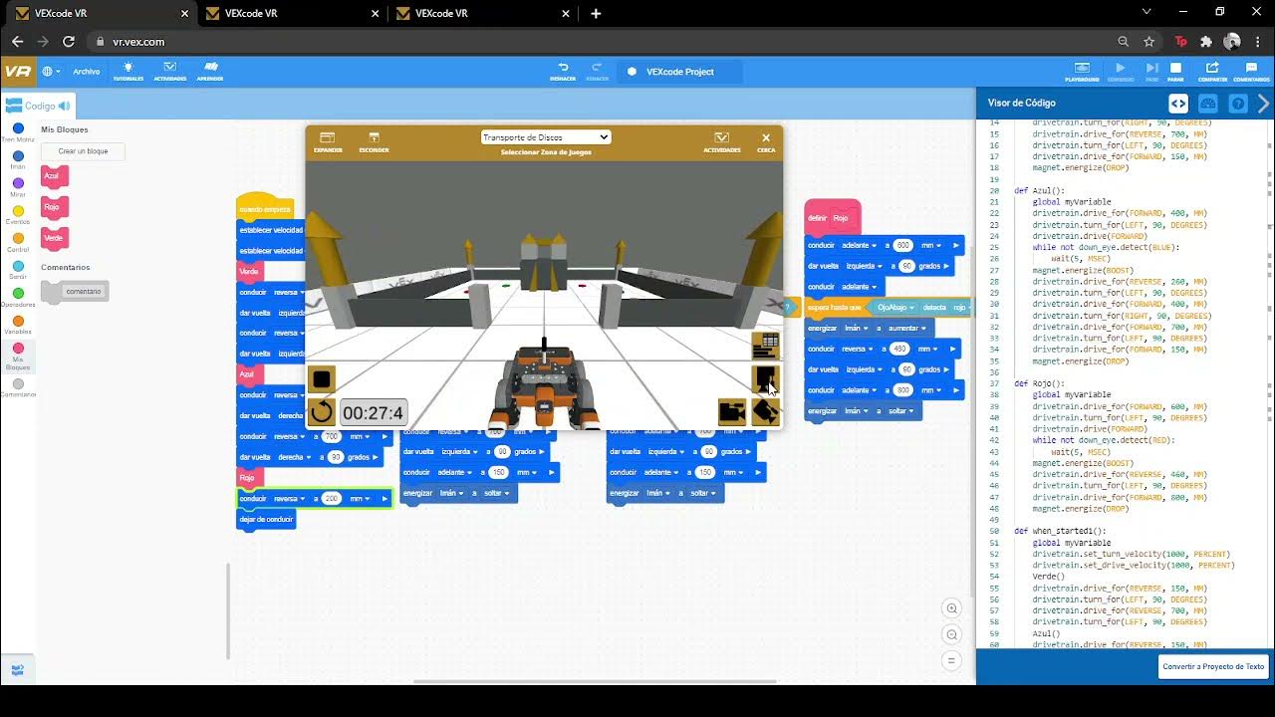Select the Control block category

point(18,242)
